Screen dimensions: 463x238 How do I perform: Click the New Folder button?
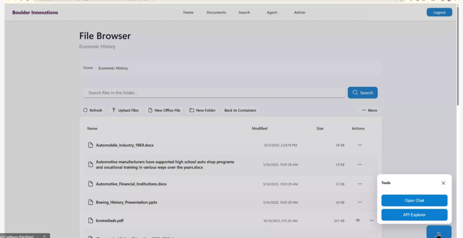203,110
